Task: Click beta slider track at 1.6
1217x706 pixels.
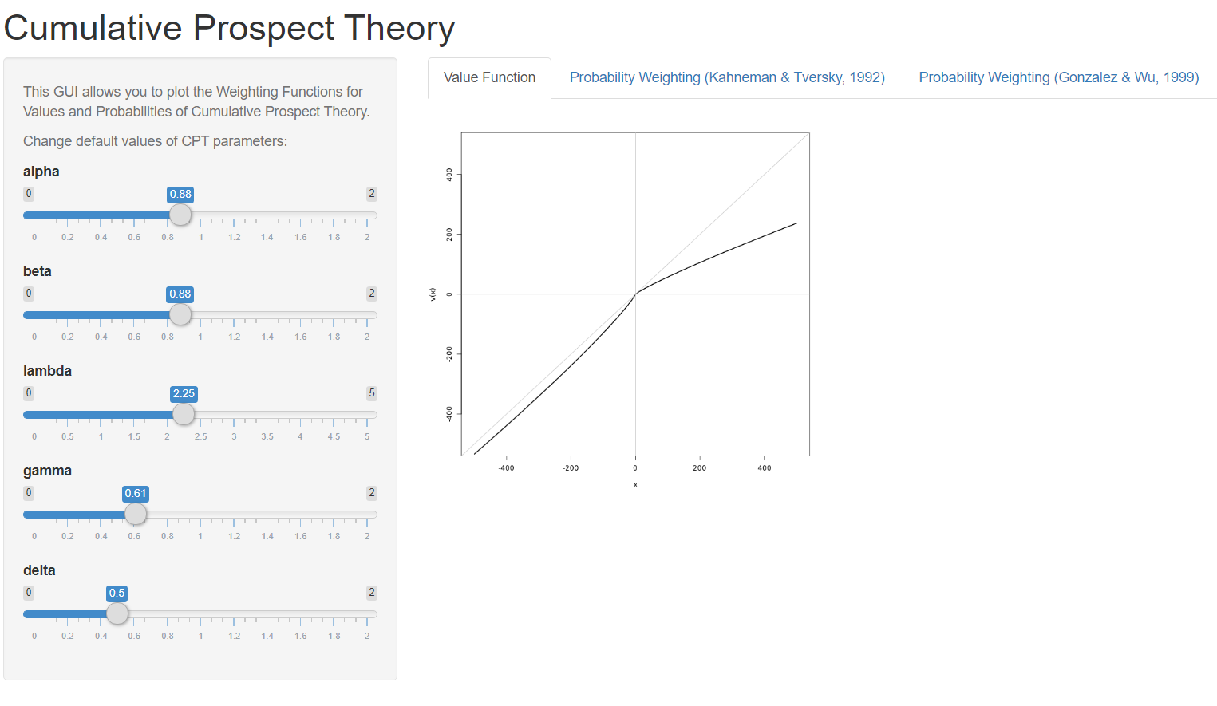Action: point(301,315)
